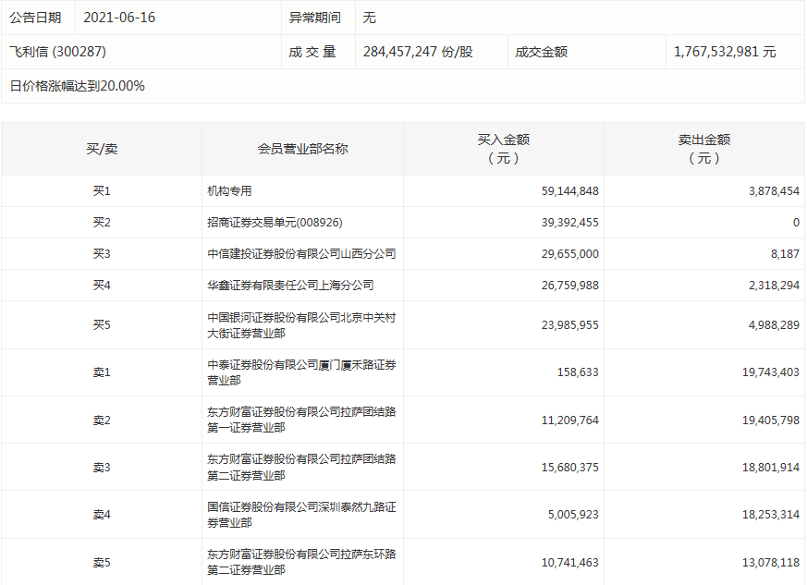The height and width of the screenshot is (585, 807).
Task: Select the 卖3 row label
Action: pyautogui.click(x=102, y=468)
